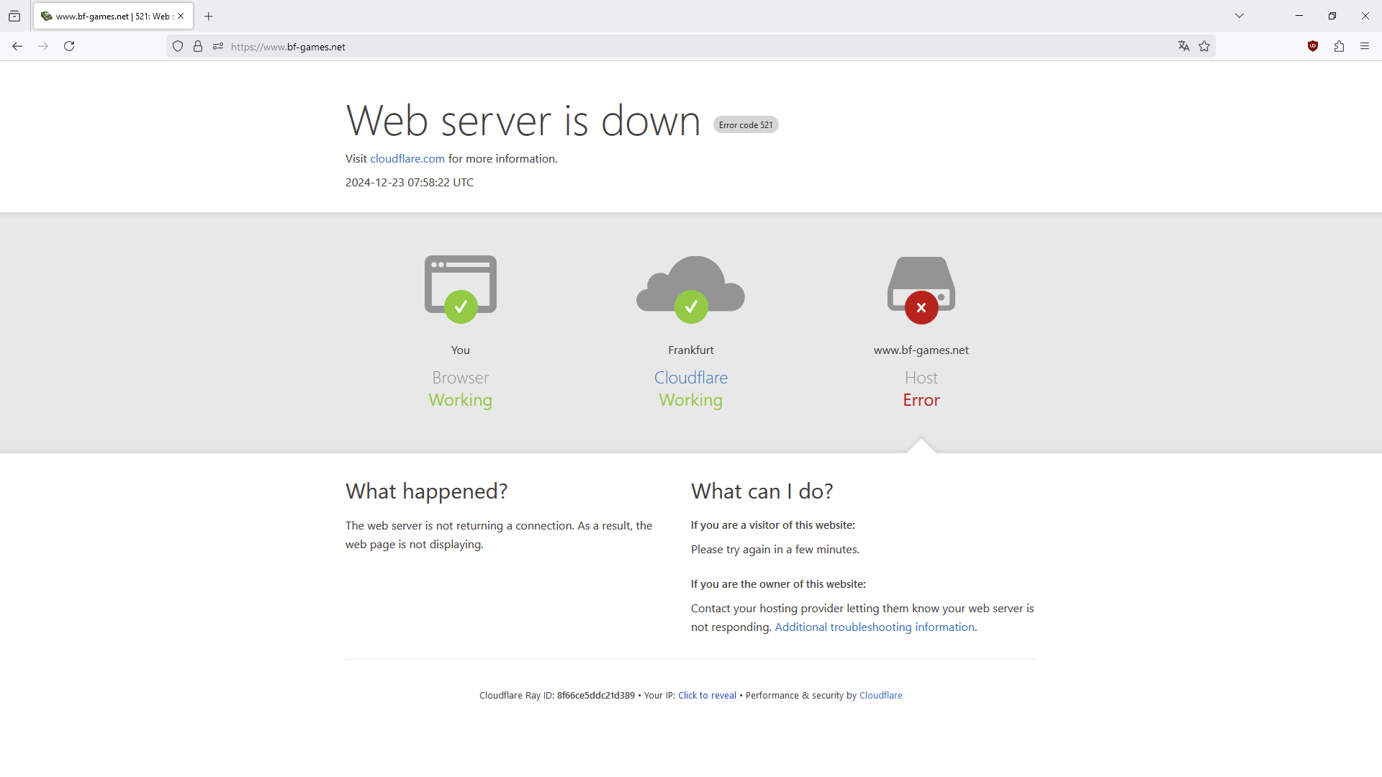Viewport: 1382px width, 777px height.
Task: Open the tracking protection shield icon
Action: pos(178,47)
